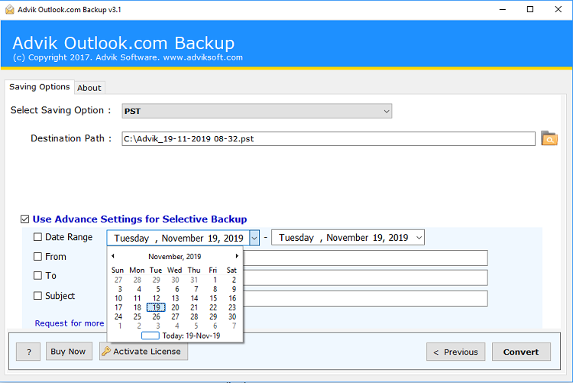Image resolution: width=573 pixels, height=383 pixels.
Task: Minimize the Advik Backup window
Action: click(x=503, y=9)
